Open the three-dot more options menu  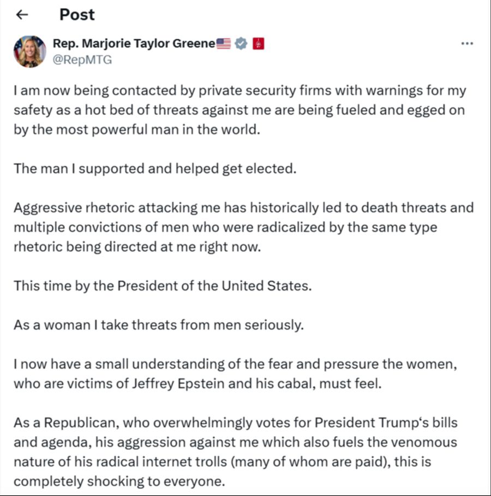(467, 44)
